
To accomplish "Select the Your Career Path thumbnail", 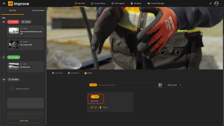I will pyautogui.click(x=14, y=45).
